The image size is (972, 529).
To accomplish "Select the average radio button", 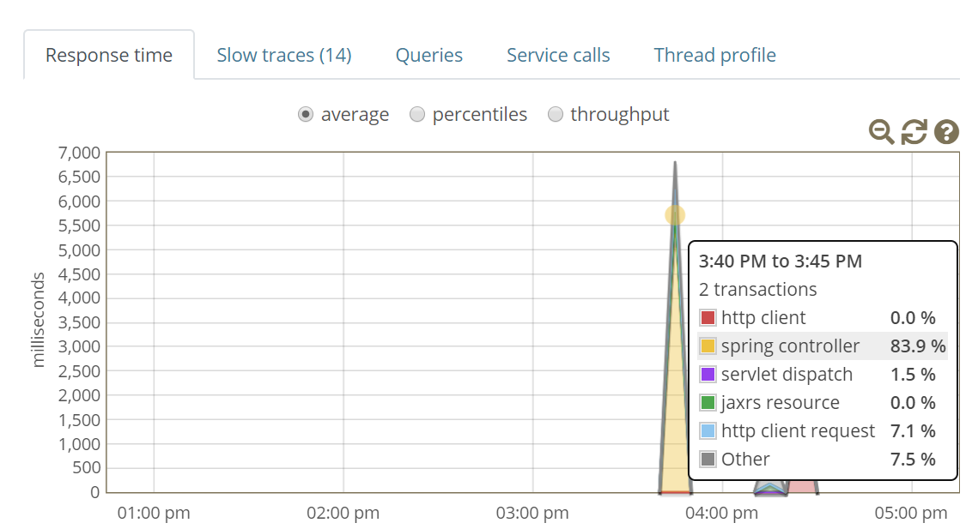I will pyautogui.click(x=306, y=115).
